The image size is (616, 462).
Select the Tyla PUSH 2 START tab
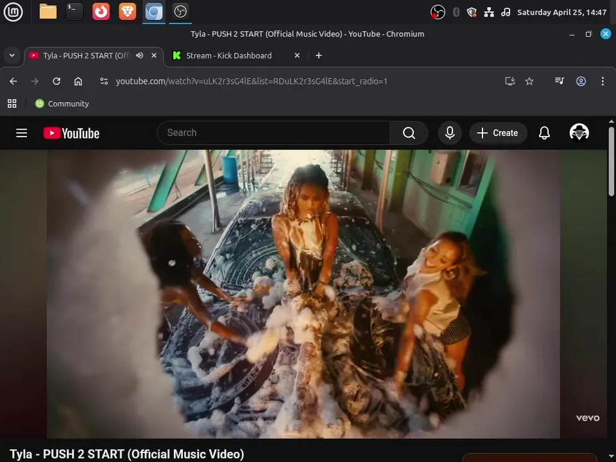pyautogui.click(x=87, y=56)
